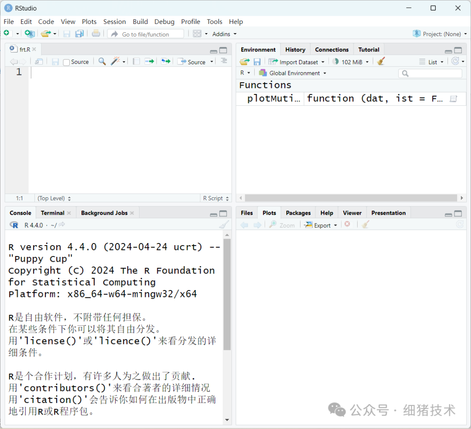Viewport: 471px width, 429px height.
Task: Remove the current plot red X
Action: 347,224
